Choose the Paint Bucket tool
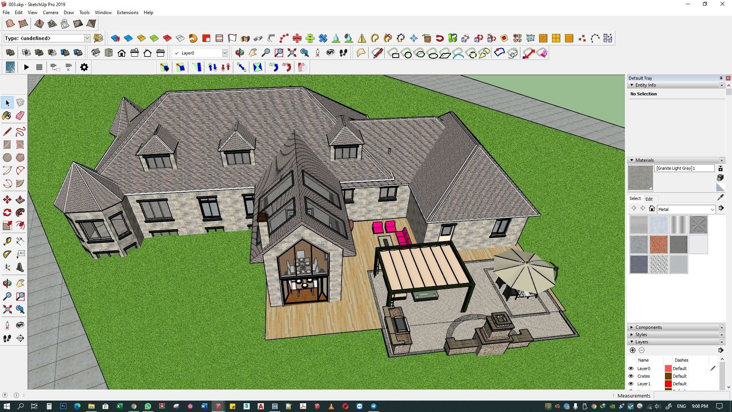The image size is (732, 412). 7,116
